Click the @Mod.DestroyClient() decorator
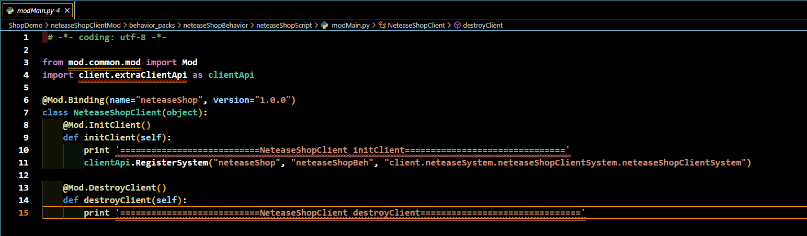Image resolution: width=807 pixels, height=236 pixels. pyautogui.click(x=115, y=187)
